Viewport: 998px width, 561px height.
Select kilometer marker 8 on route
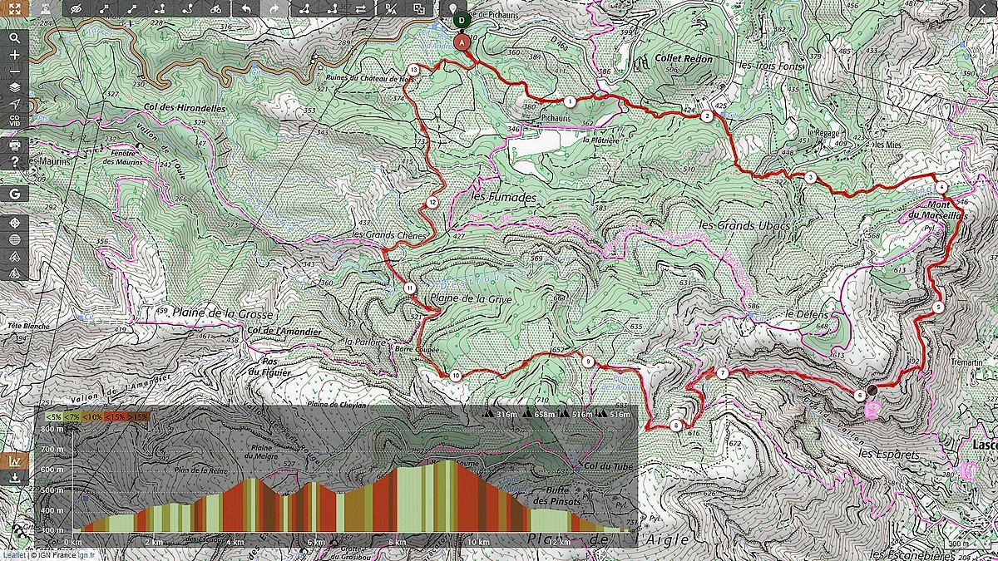676,426
